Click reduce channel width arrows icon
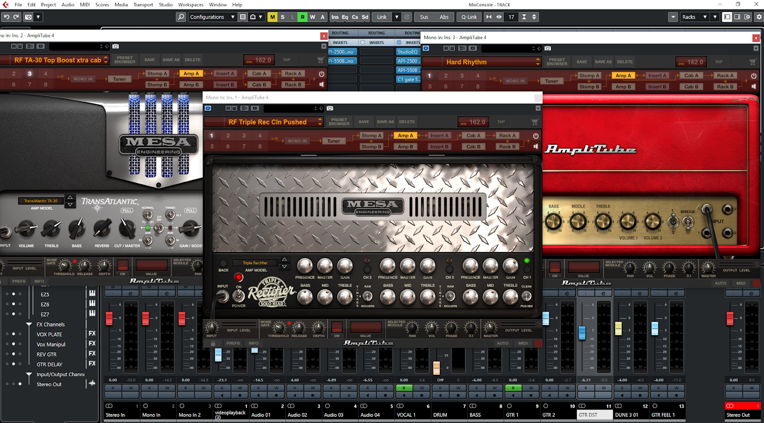The width and height of the screenshot is (764, 423). click(x=488, y=17)
